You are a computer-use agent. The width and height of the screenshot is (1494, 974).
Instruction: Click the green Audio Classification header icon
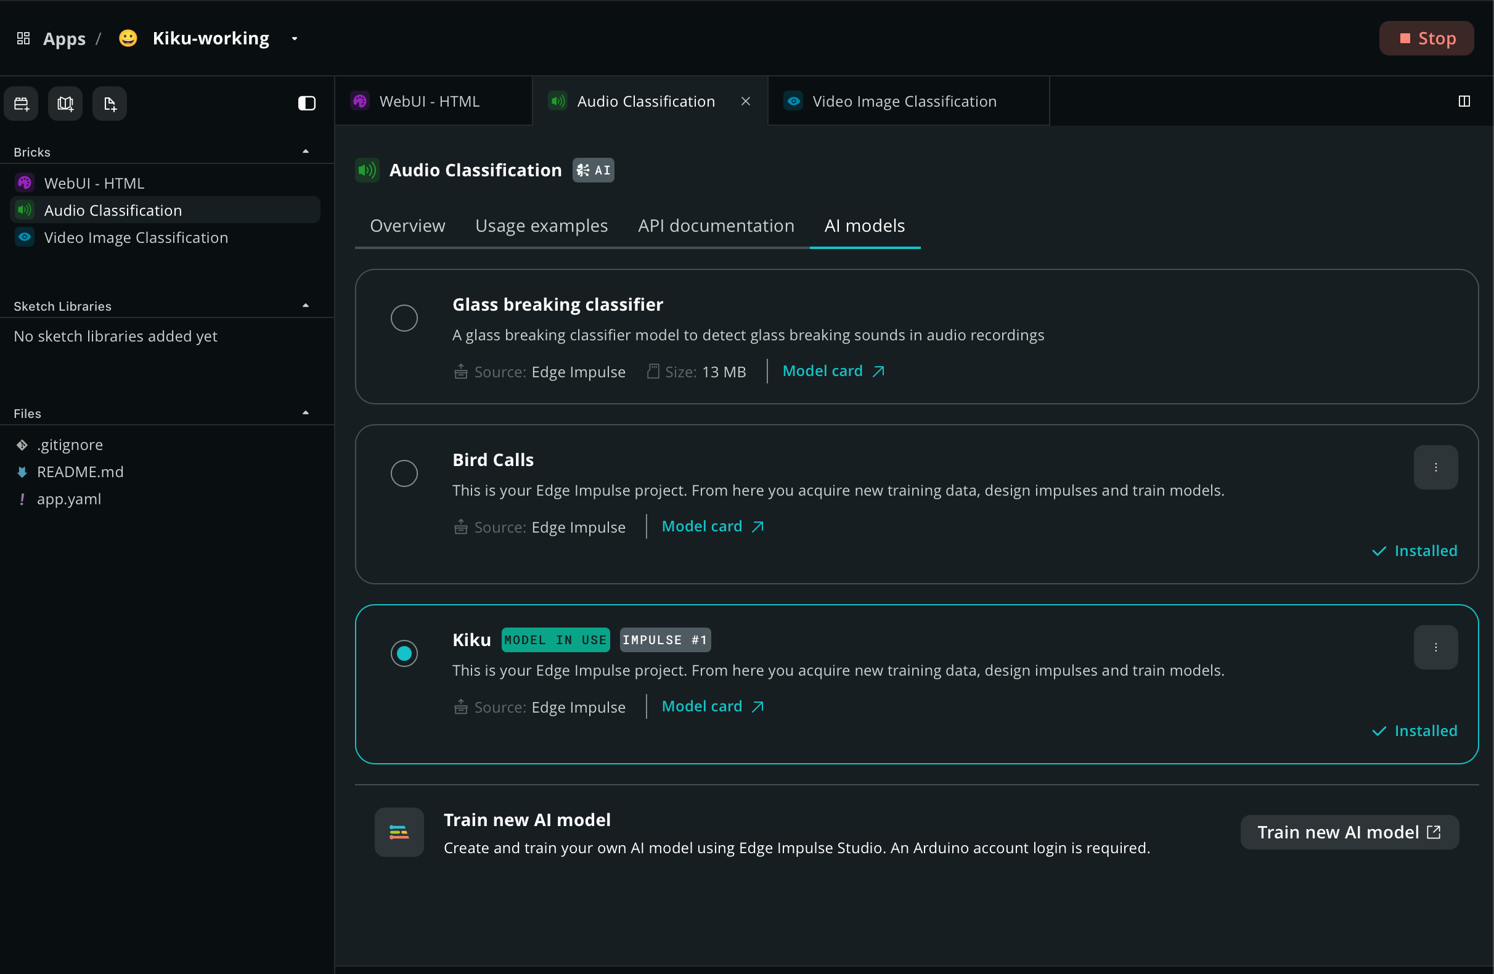367,170
